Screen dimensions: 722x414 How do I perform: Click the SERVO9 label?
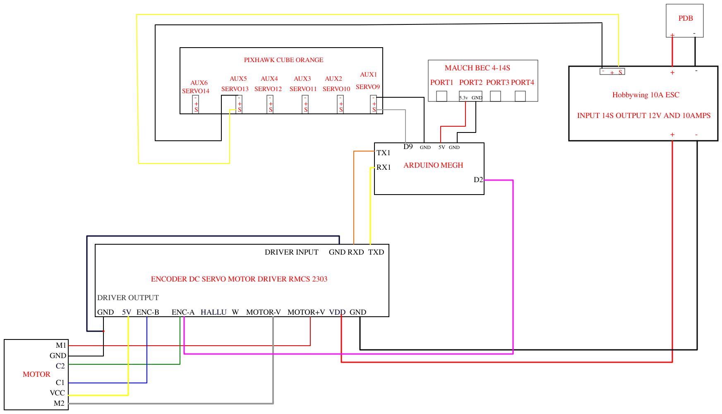click(x=368, y=87)
